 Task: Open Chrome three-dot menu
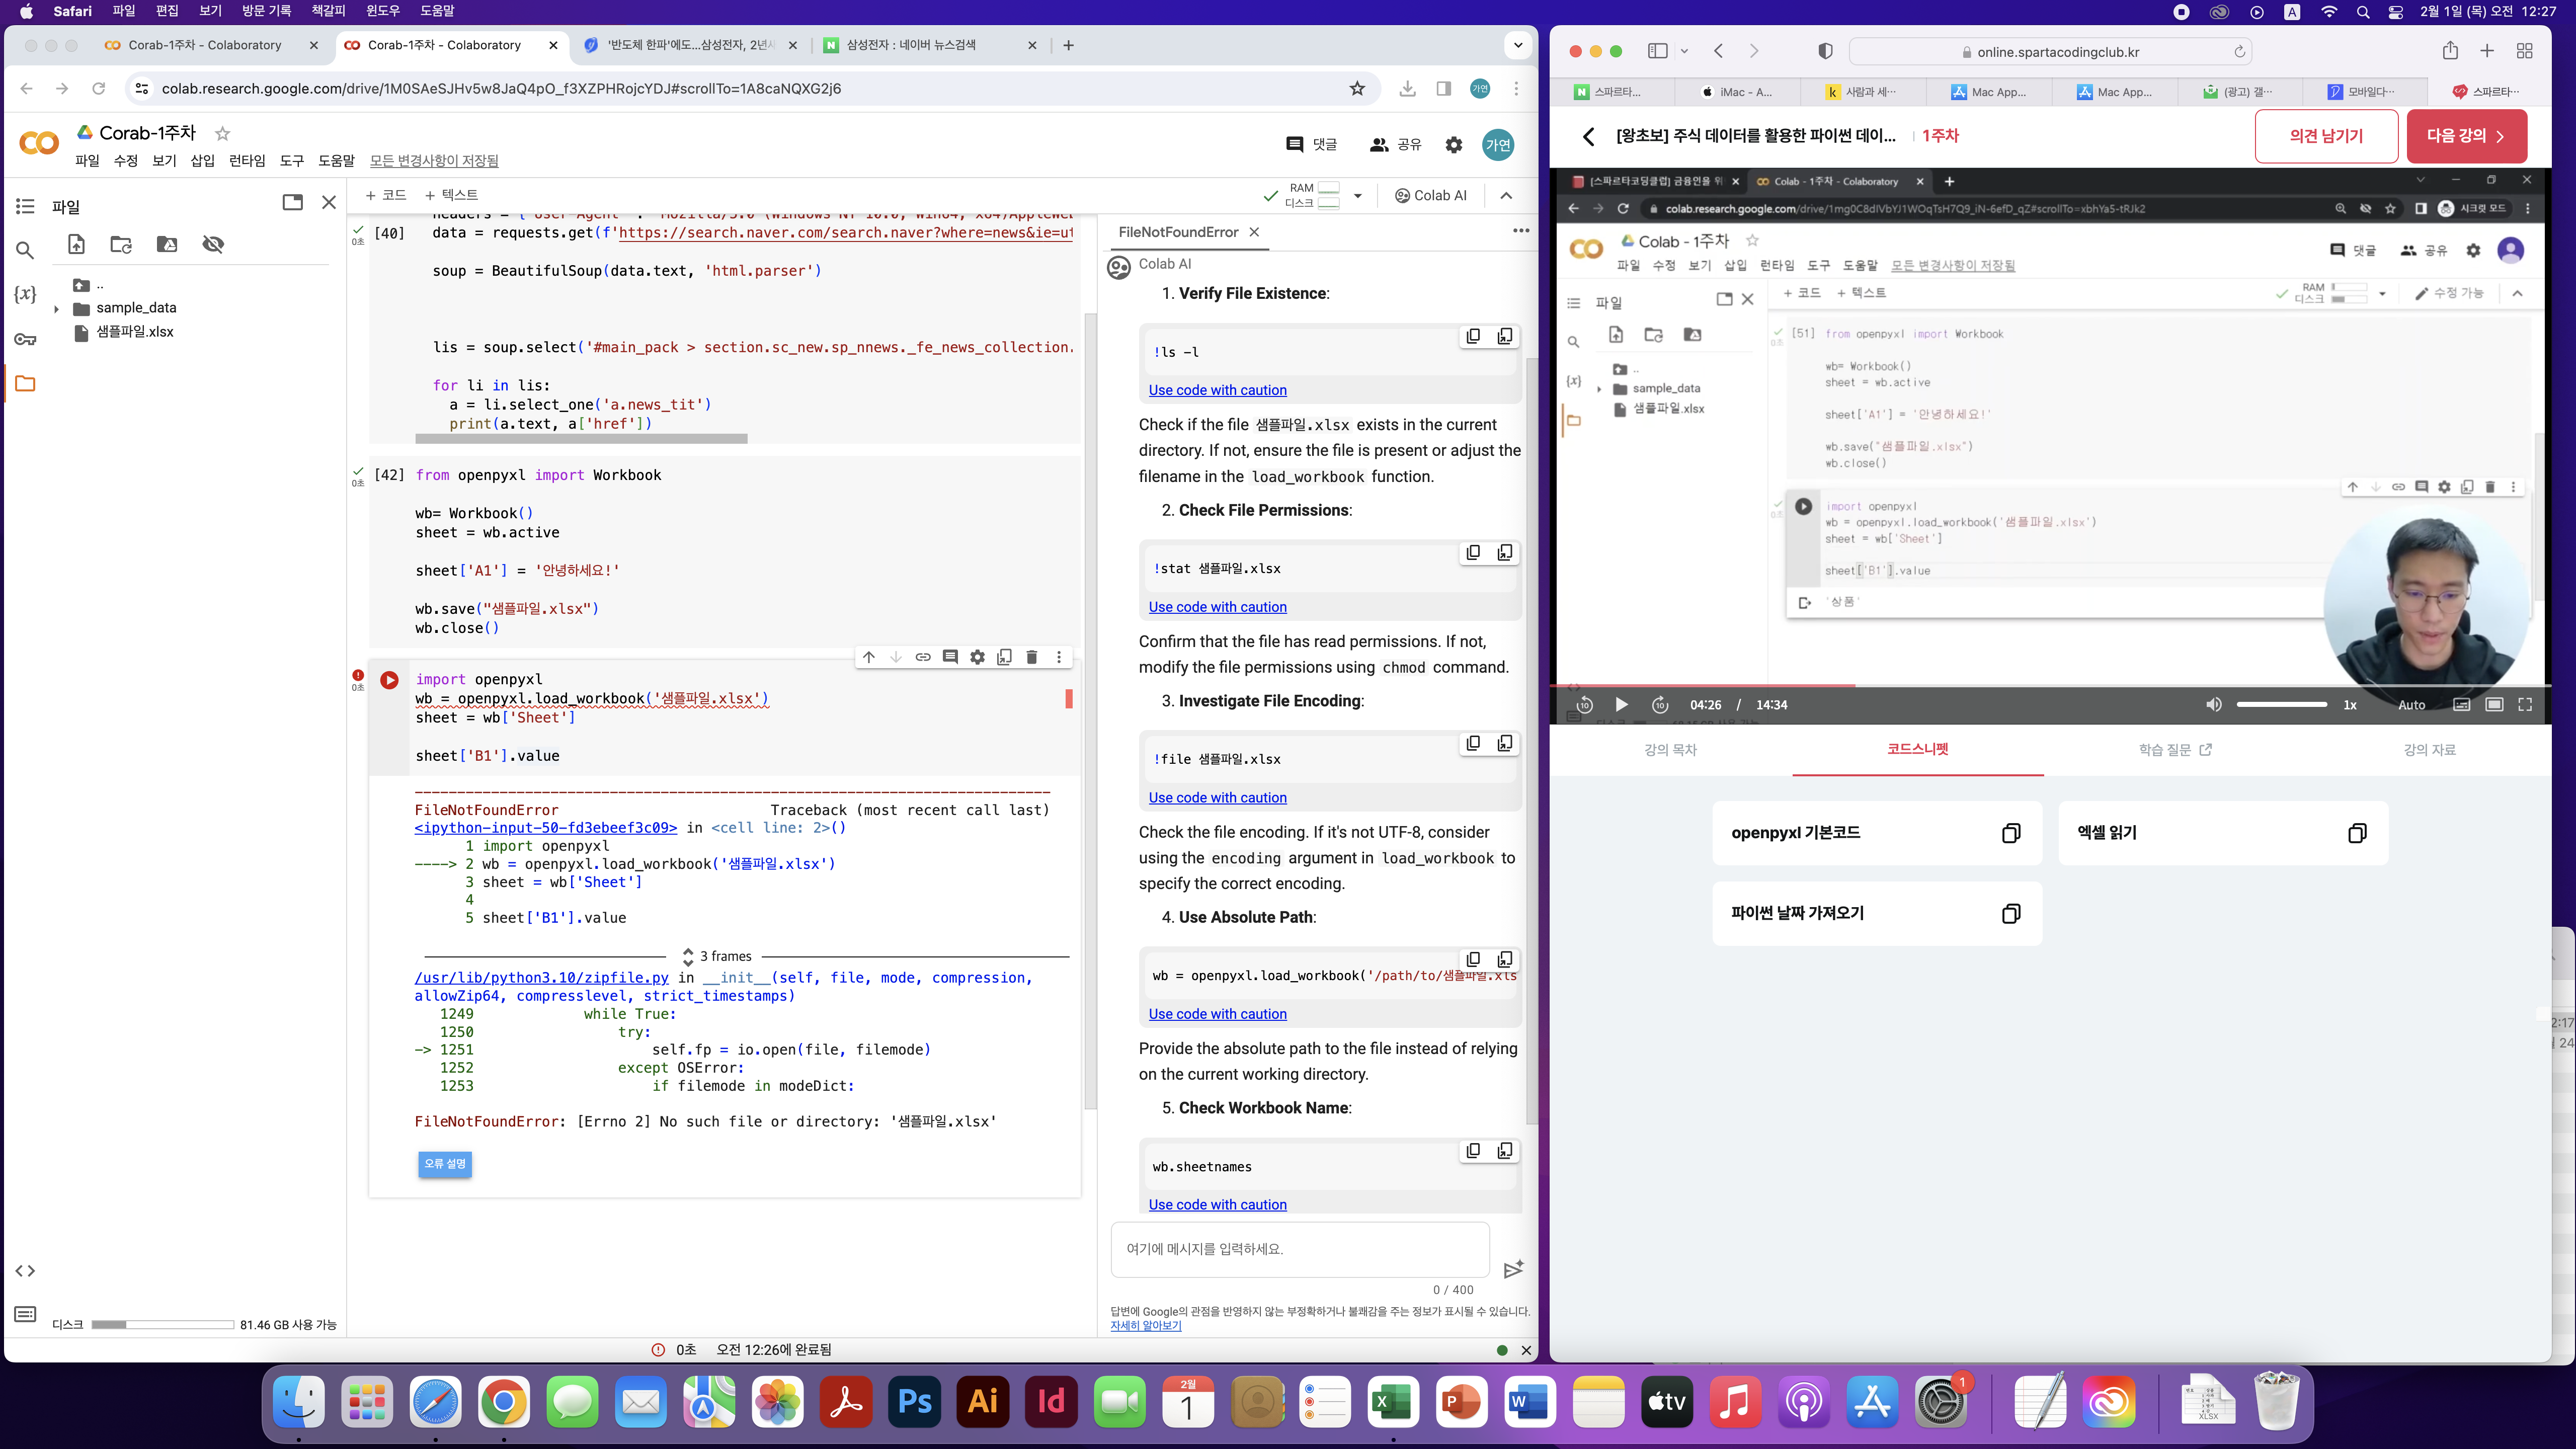click(1516, 89)
